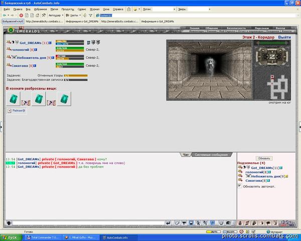Open the tools hammer-and-wrench icon
Viewport: 301px width, 241px height.
tap(44, 15)
